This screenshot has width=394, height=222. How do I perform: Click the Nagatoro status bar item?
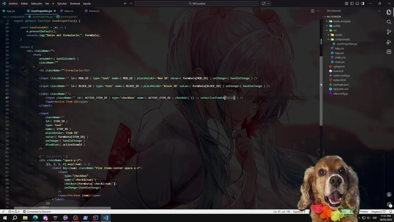pyautogui.click(x=379, y=212)
